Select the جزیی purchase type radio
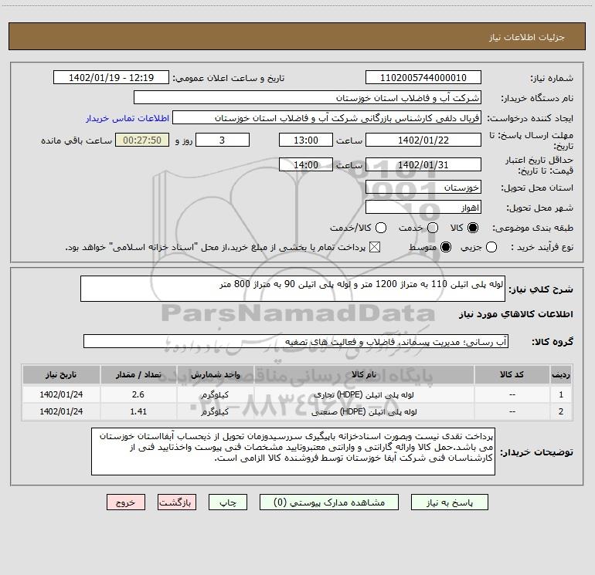The height and width of the screenshot is (575, 595). (x=491, y=247)
